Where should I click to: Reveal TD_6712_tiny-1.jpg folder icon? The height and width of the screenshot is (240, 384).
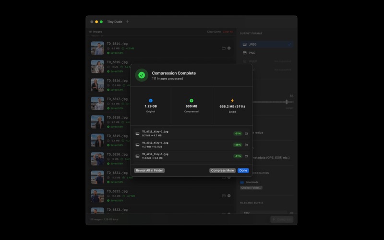coord(246,145)
